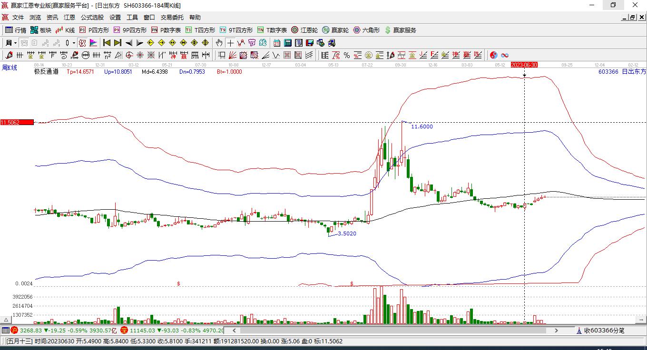Toggle the crosshair cursor tool
Screen dimensions: 647x350
[230, 43]
